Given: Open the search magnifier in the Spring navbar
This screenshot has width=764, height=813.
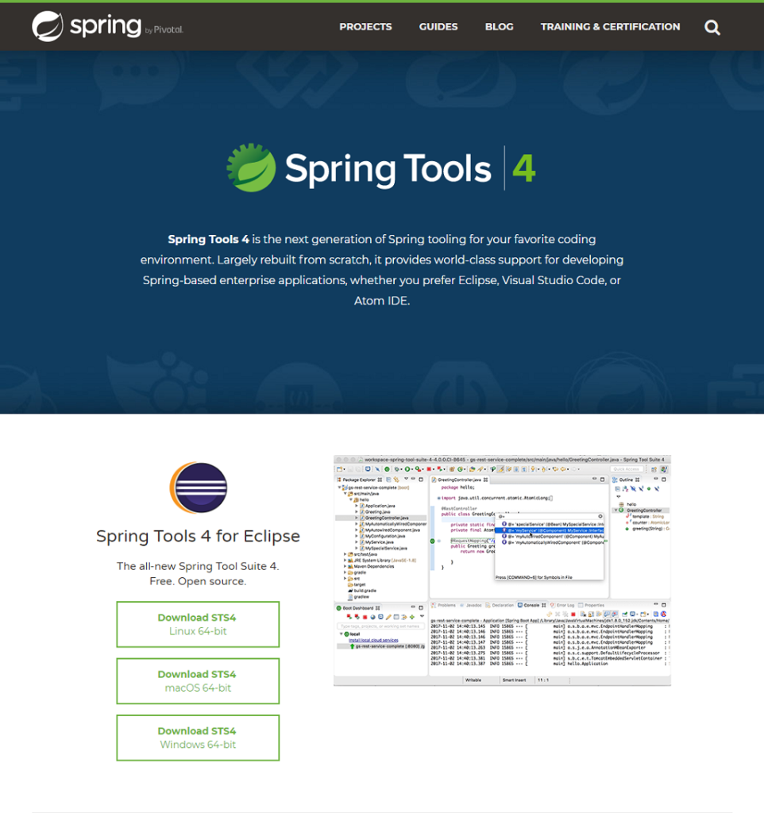Looking at the screenshot, I should (x=712, y=27).
